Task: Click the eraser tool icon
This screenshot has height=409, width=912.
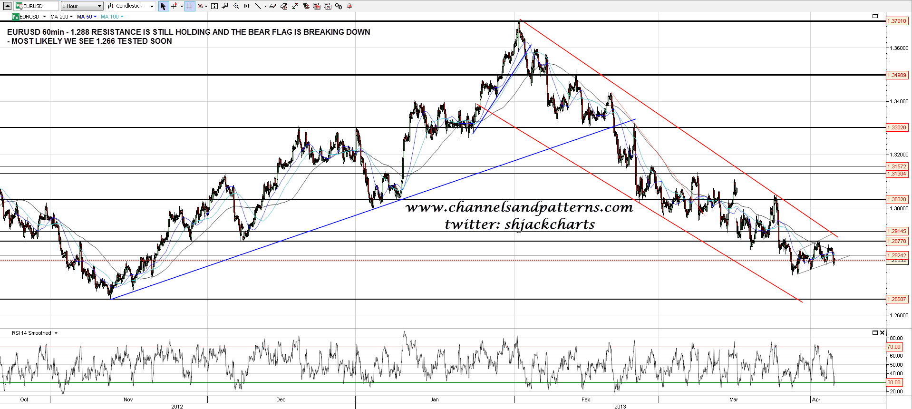Action: pos(272,6)
